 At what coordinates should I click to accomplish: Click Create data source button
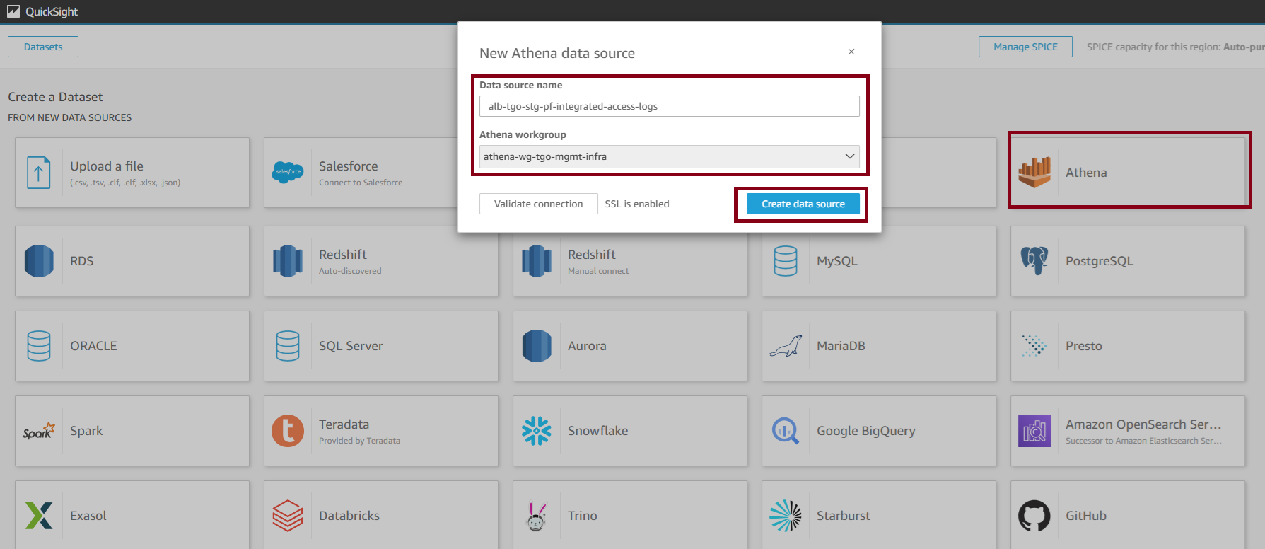803,204
